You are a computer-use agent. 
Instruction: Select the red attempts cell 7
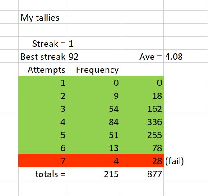(x=43, y=160)
